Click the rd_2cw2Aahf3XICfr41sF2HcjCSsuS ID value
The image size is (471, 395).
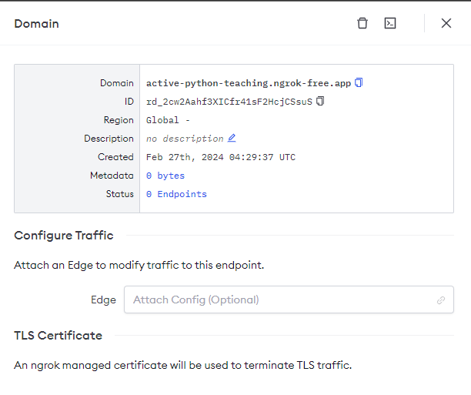point(229,102)
